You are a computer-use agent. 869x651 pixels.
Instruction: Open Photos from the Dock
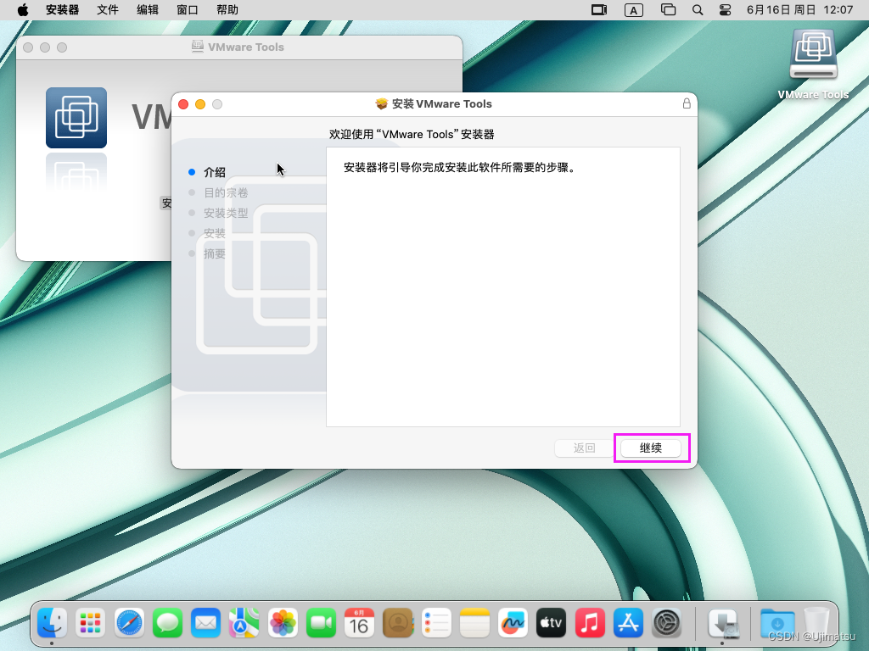tap(283, 623)
